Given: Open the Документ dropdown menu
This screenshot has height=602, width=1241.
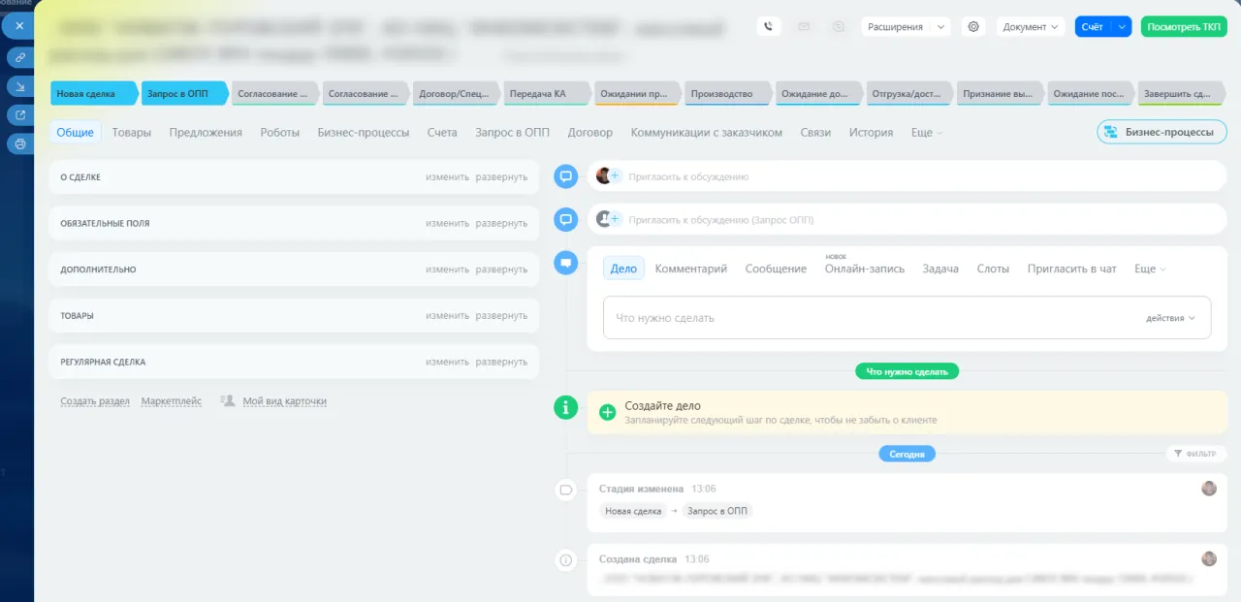Looking at the screenshot, I should click(1031, 27).
